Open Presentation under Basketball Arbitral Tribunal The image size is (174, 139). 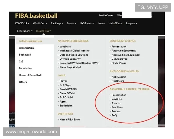[119, 95]
